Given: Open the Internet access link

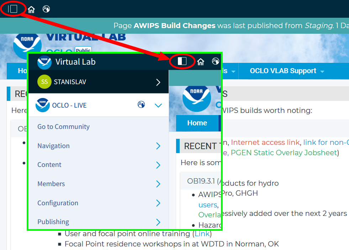Looking at the screenshot, I should (x=265, y=142).
